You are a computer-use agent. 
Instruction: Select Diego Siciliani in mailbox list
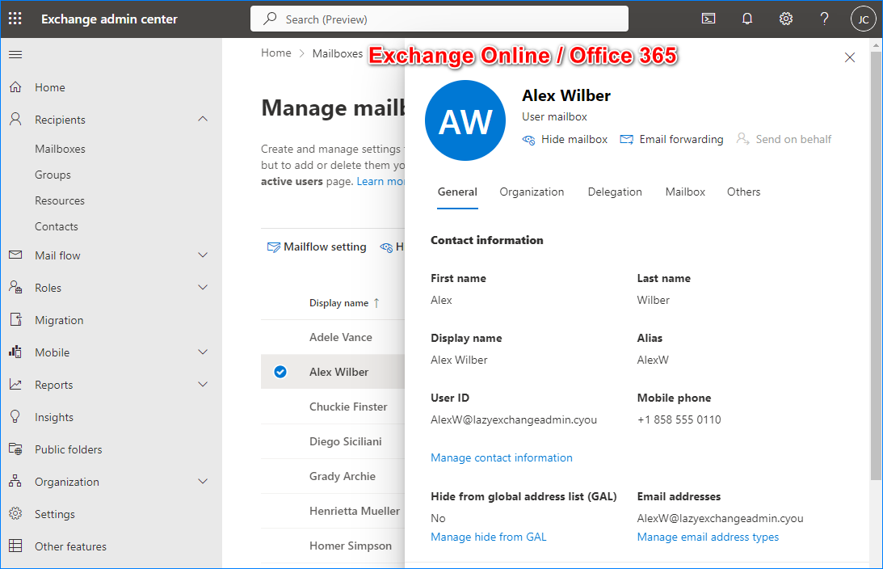(x=345, y=441)
